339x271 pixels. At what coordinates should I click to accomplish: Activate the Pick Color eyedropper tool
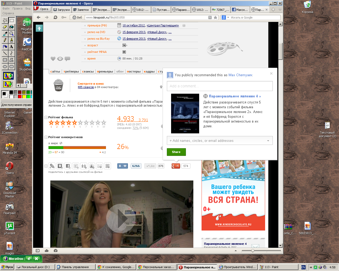[5, 34]
